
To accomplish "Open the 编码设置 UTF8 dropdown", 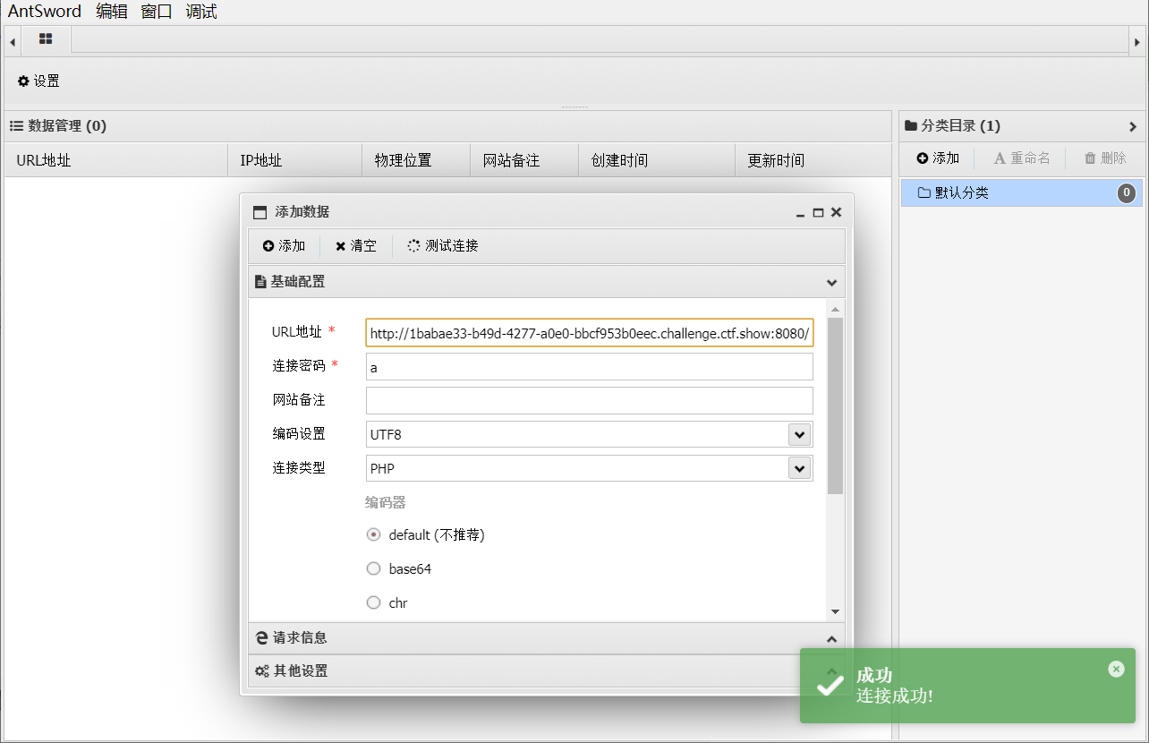I will [798, 434].
